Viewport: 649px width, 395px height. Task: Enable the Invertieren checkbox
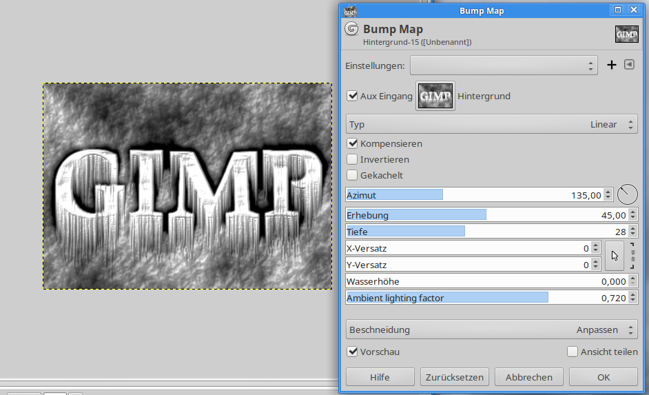click(x=352, y=159)
